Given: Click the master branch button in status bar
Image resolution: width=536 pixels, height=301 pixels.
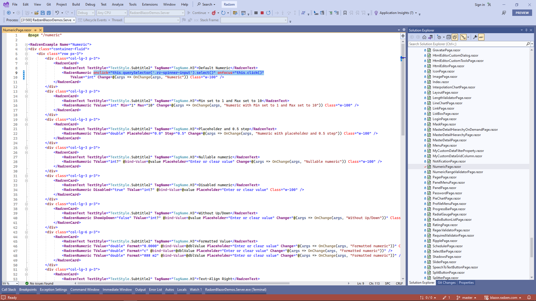Looking at the screenshot, I should click(466, 298).
